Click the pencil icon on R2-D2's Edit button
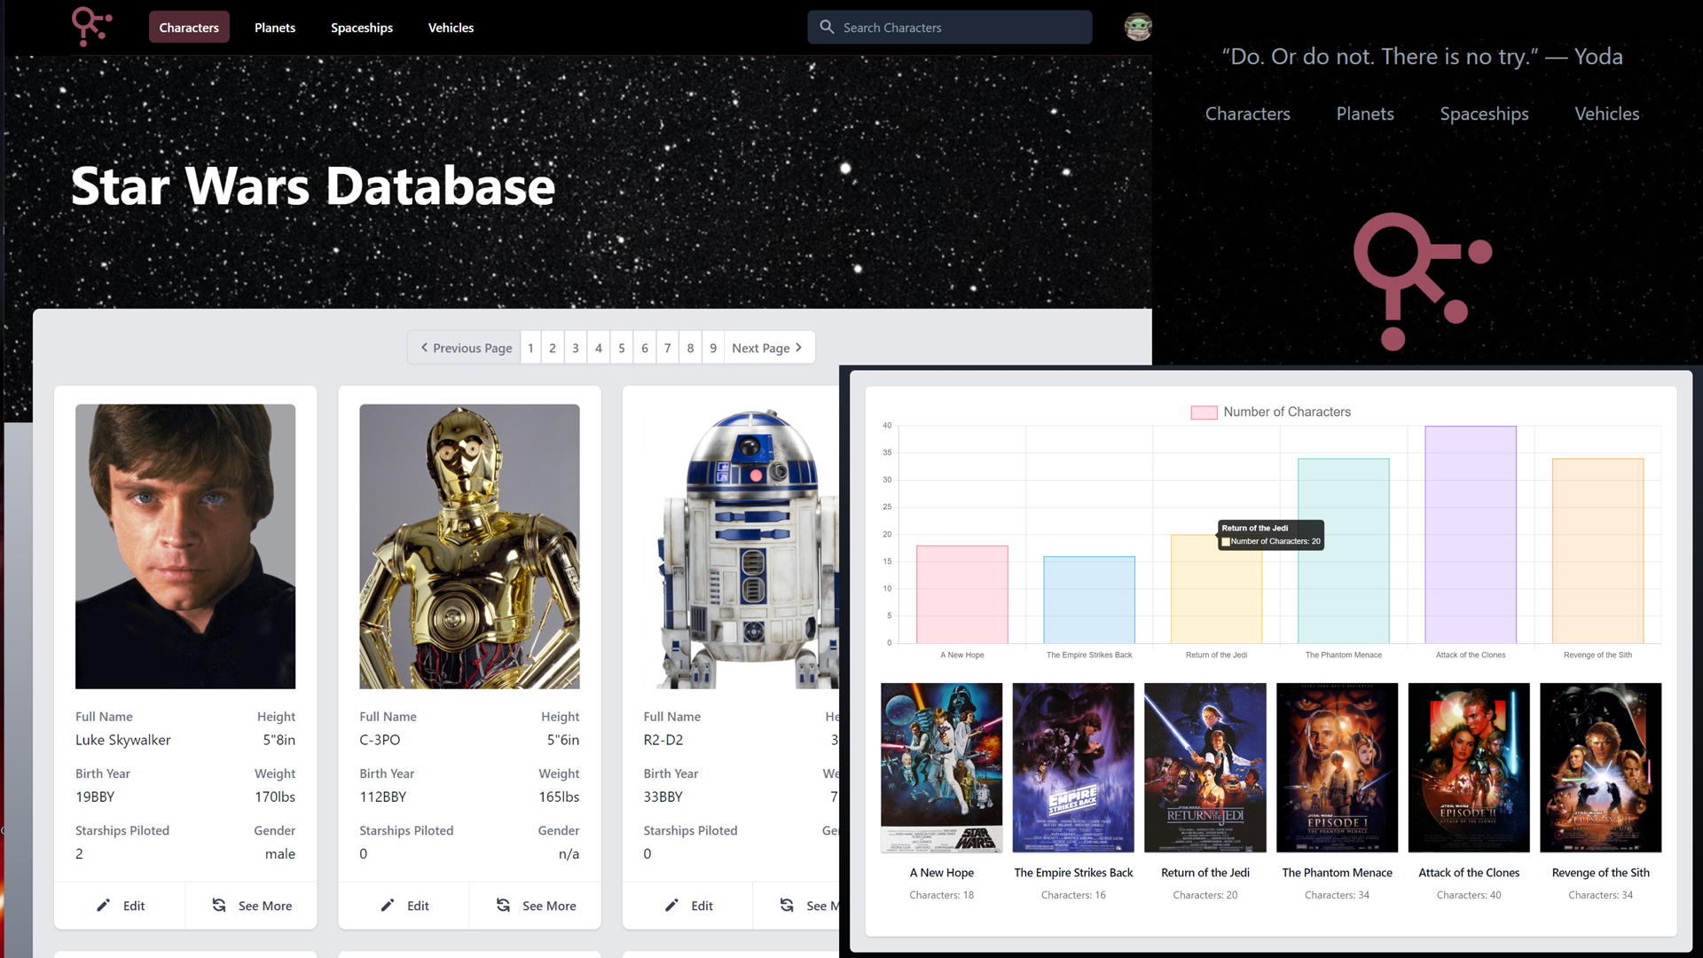The width and height of the screenshot is (1703, 958). (672, 906)
